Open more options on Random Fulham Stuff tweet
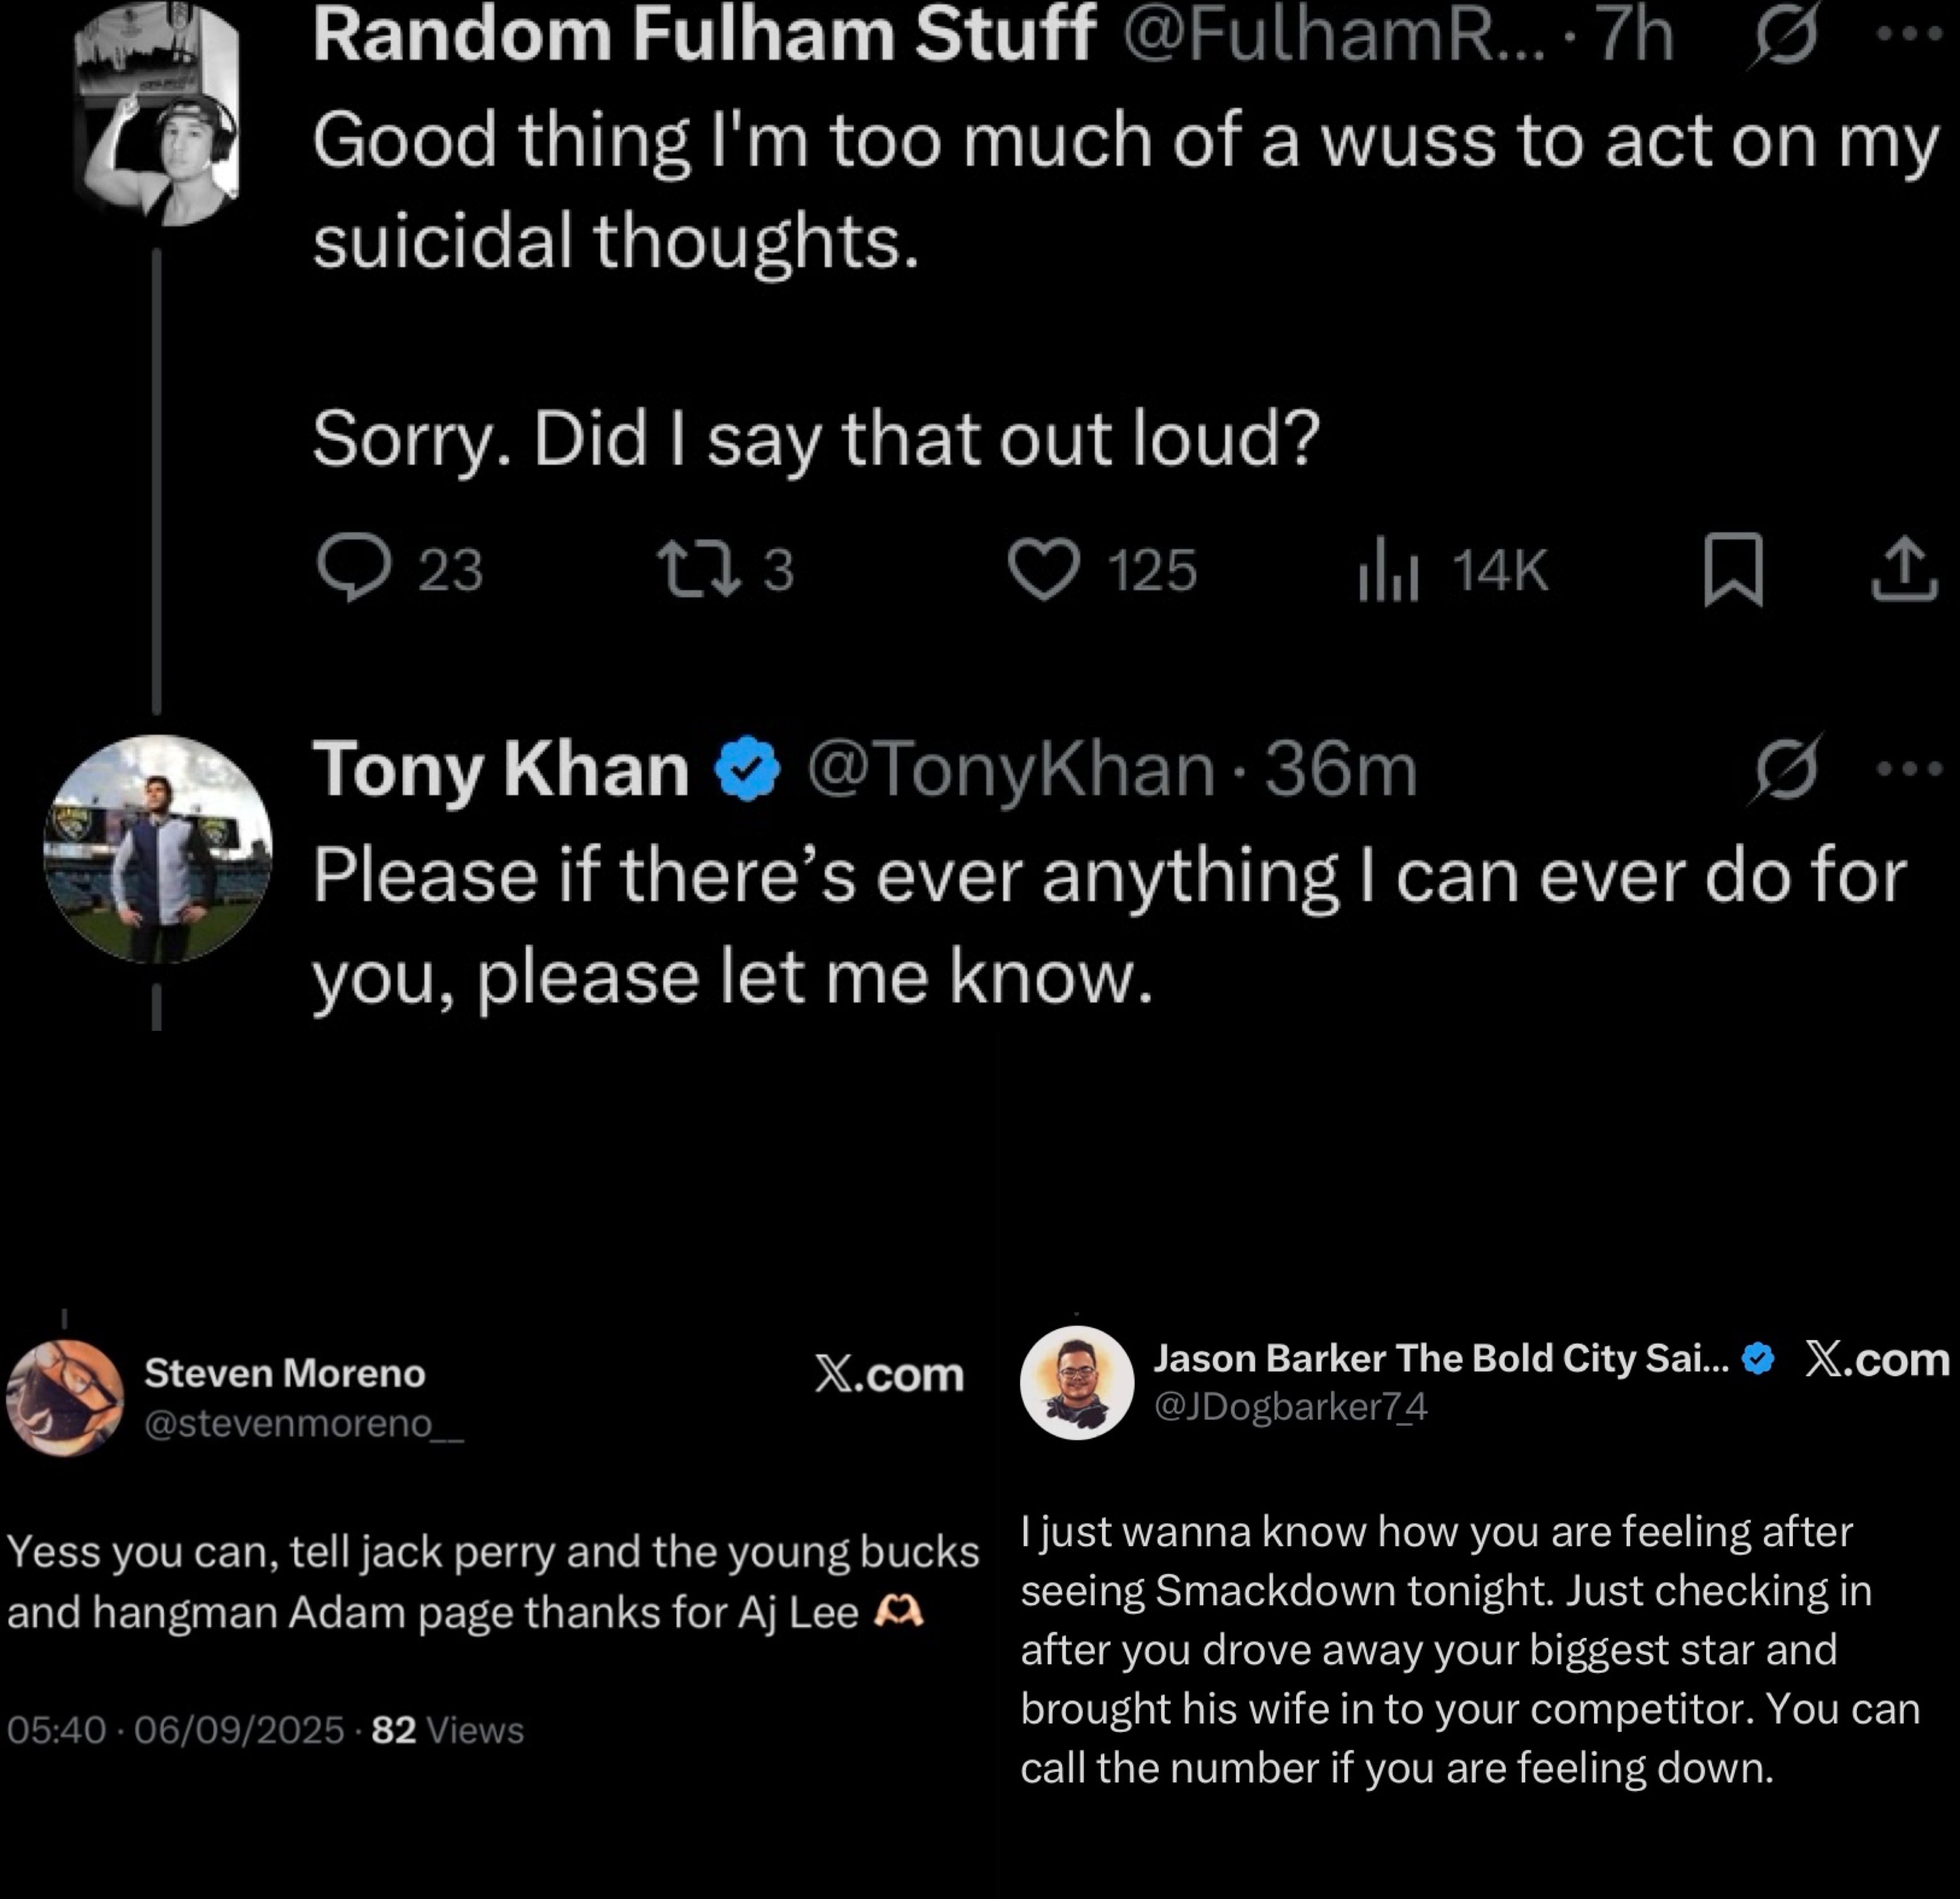Viewport: 1960px width, 1899px height. [1909, 35]
